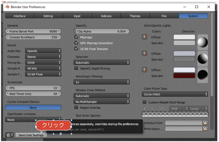
Task: Switch to the Interface tab
Action: 19,16
